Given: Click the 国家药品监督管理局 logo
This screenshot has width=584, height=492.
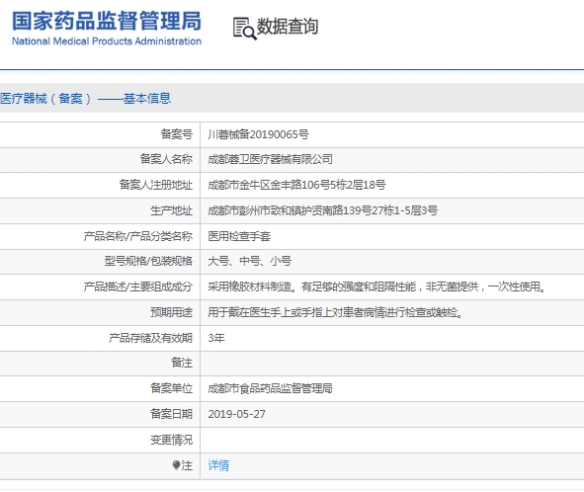Looking at the screenshot, I should pos(107,21).
